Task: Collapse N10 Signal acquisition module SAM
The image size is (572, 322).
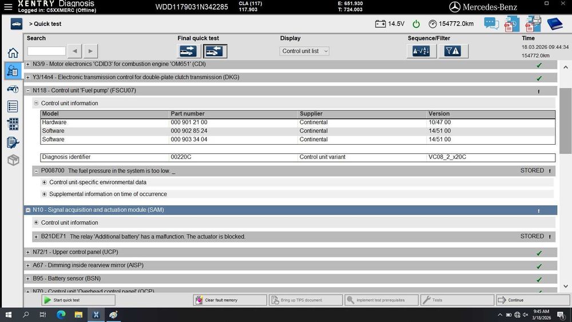Action: [x=27, y=210]
